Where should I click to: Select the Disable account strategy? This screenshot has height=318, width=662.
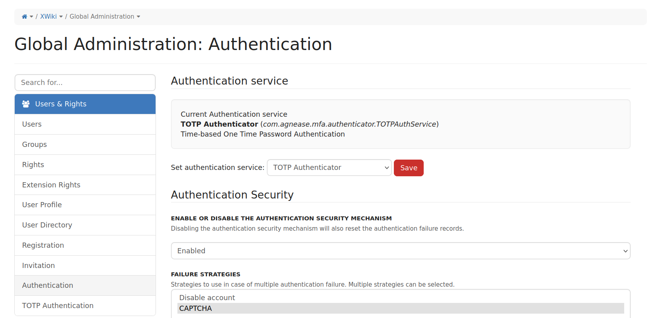coord(401,298)
